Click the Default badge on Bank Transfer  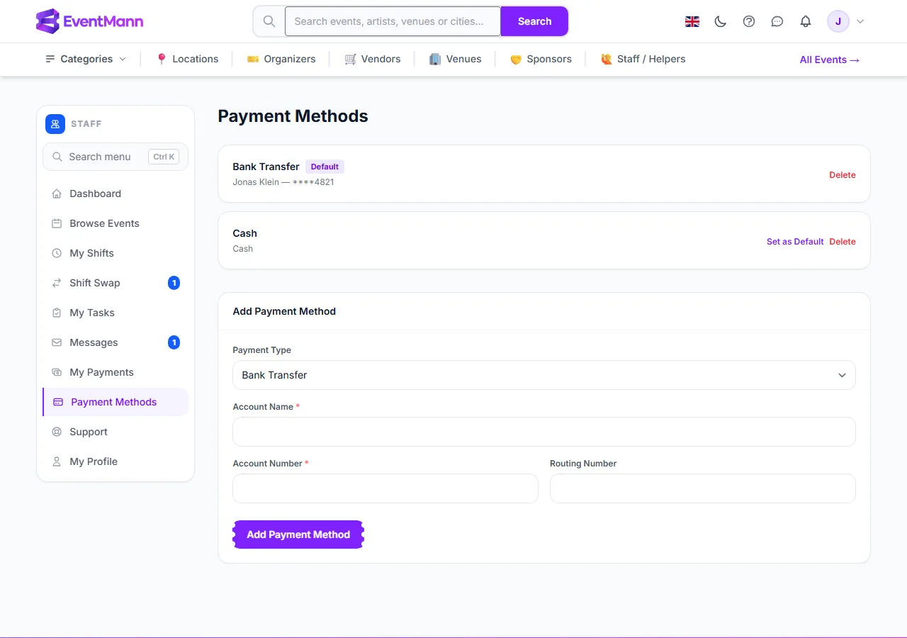coord(325,167)
